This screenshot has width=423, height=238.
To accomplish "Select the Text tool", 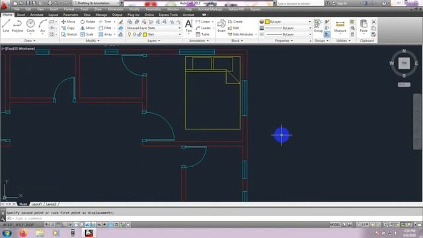I will click(x=188, y=26).
